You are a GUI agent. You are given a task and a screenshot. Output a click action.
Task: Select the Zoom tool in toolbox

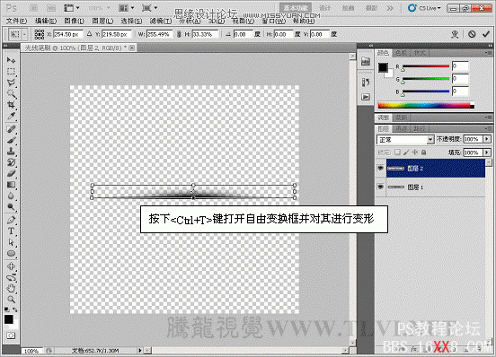click(x=11, y=300)
